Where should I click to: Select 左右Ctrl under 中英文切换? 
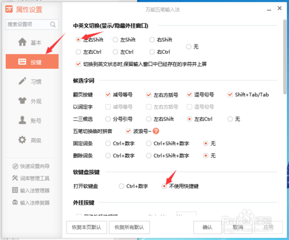point(78,52)
